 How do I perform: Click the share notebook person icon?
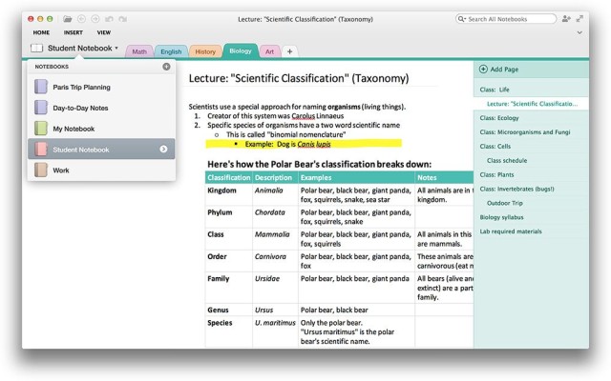[568, 18]
